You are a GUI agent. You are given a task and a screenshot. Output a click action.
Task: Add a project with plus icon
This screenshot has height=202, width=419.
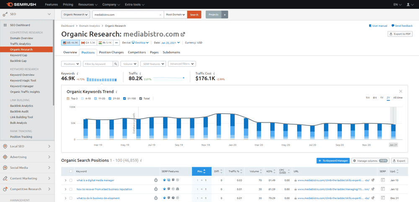click(x=225, y=15)
